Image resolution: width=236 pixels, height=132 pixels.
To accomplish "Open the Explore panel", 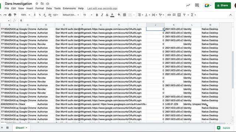I will 224,128.
